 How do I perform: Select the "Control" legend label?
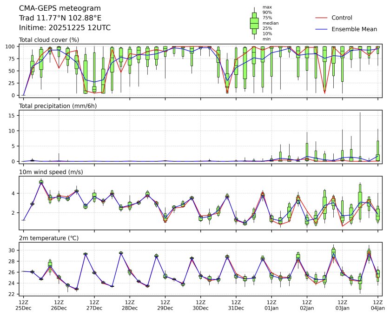coord(342,18)
